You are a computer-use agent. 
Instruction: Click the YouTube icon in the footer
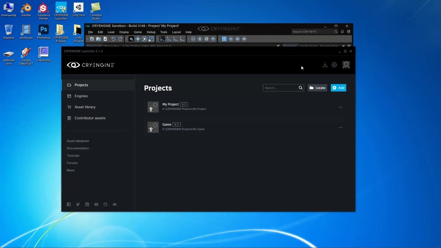point(96,205)
